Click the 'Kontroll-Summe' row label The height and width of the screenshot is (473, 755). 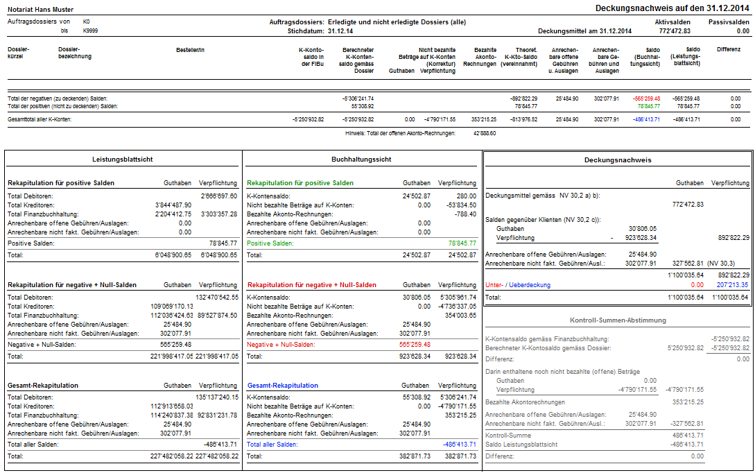click(508, 436)
